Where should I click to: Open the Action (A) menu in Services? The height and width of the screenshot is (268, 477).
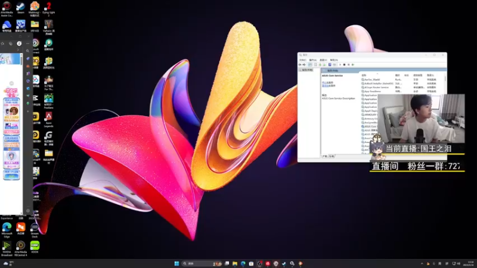(312, 60)
